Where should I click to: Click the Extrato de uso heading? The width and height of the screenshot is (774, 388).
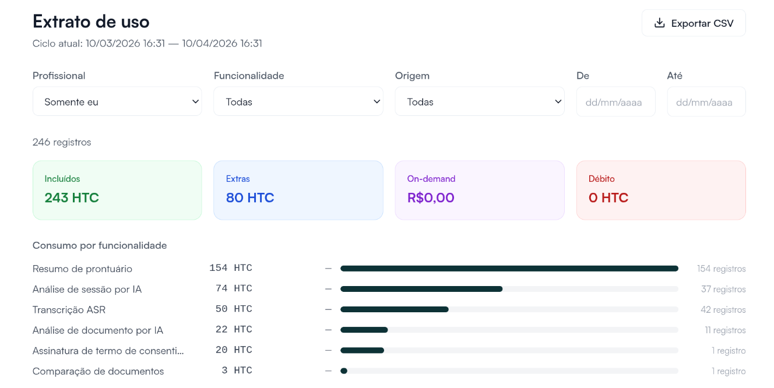point(91,21)
